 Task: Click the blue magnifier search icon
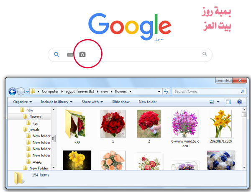tap(56, 55)
